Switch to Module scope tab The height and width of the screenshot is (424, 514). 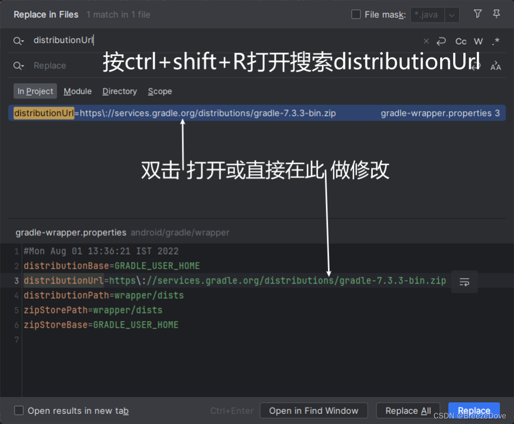(78, 91)
